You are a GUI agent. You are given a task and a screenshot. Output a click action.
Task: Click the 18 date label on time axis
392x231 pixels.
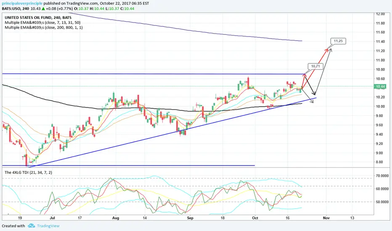click(222, 218)
